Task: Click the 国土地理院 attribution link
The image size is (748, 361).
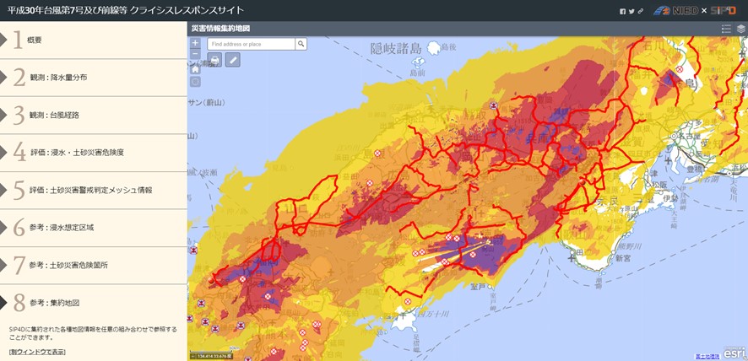Action: pyautogui.click(x=707, y=357)
